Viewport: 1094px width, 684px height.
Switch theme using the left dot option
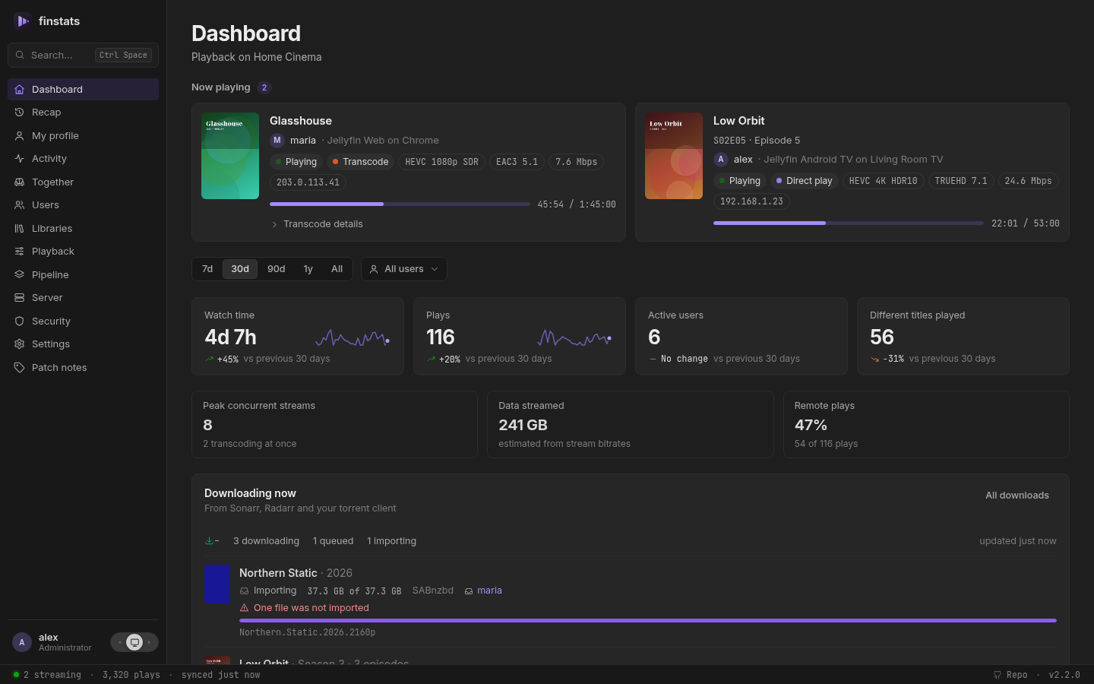(x=120, y=642)
